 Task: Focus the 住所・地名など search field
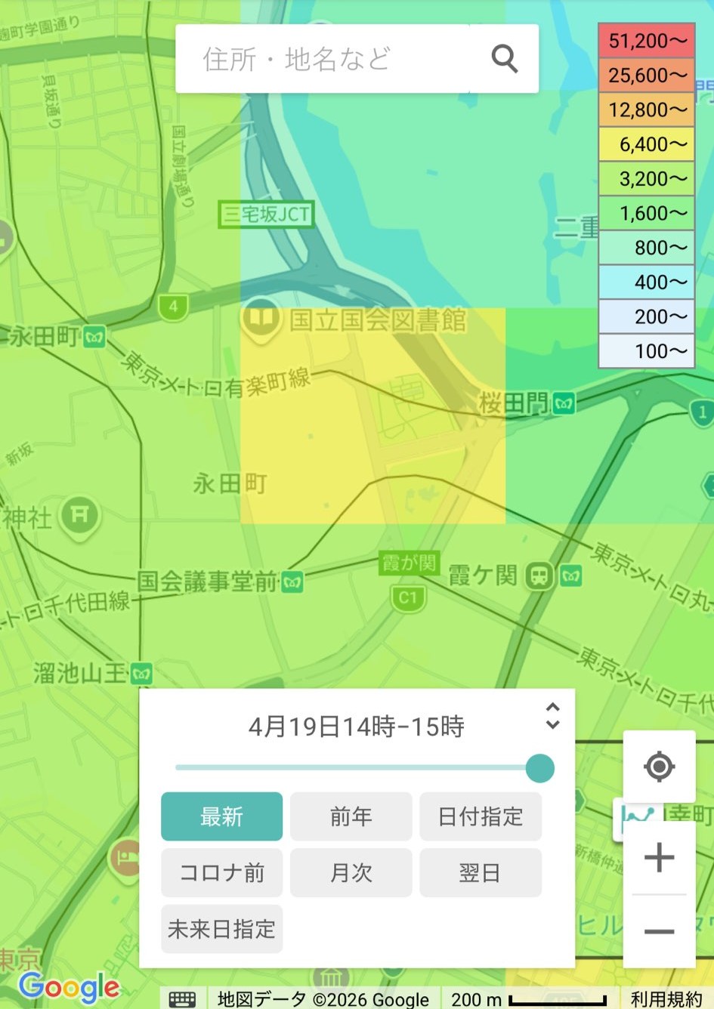325,59
